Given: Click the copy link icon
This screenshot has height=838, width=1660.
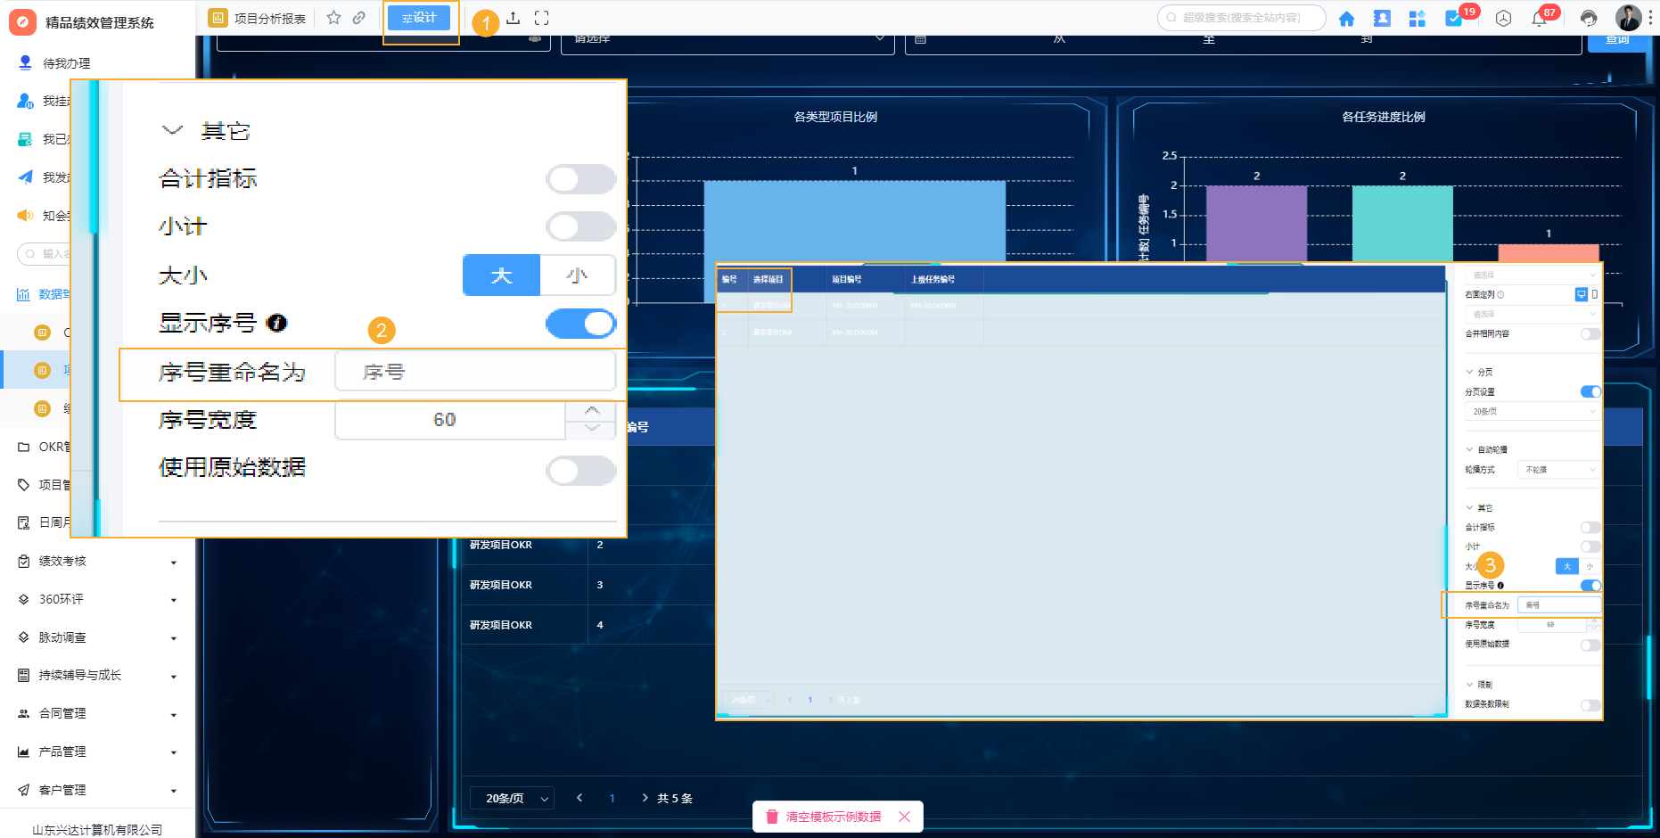Looking at the screenshot, I should pos(358,18).
